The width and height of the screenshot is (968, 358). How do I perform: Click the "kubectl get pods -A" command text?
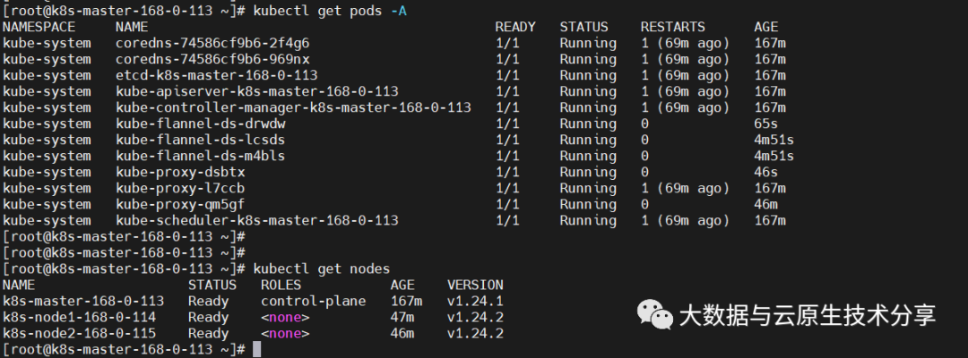[x=330, y=11]
